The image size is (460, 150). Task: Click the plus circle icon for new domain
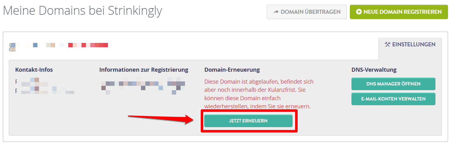click(359, 12)
